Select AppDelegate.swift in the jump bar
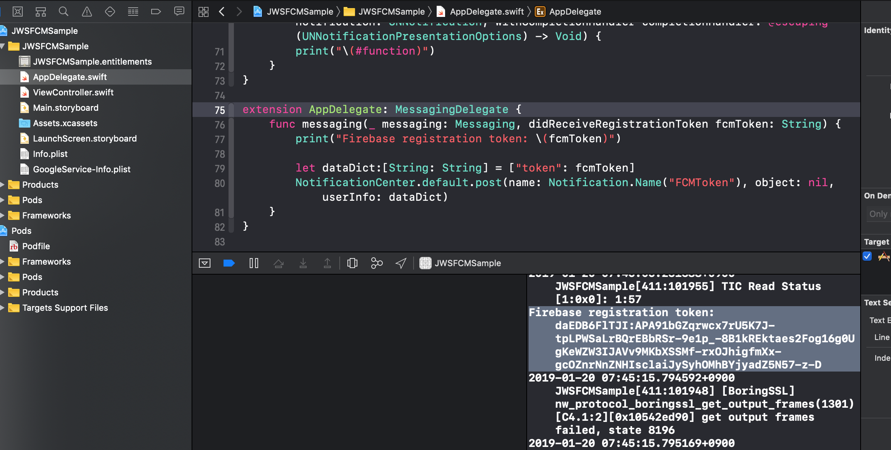The height and width of the screenshot is (450, 891). [x=486, y=12]
